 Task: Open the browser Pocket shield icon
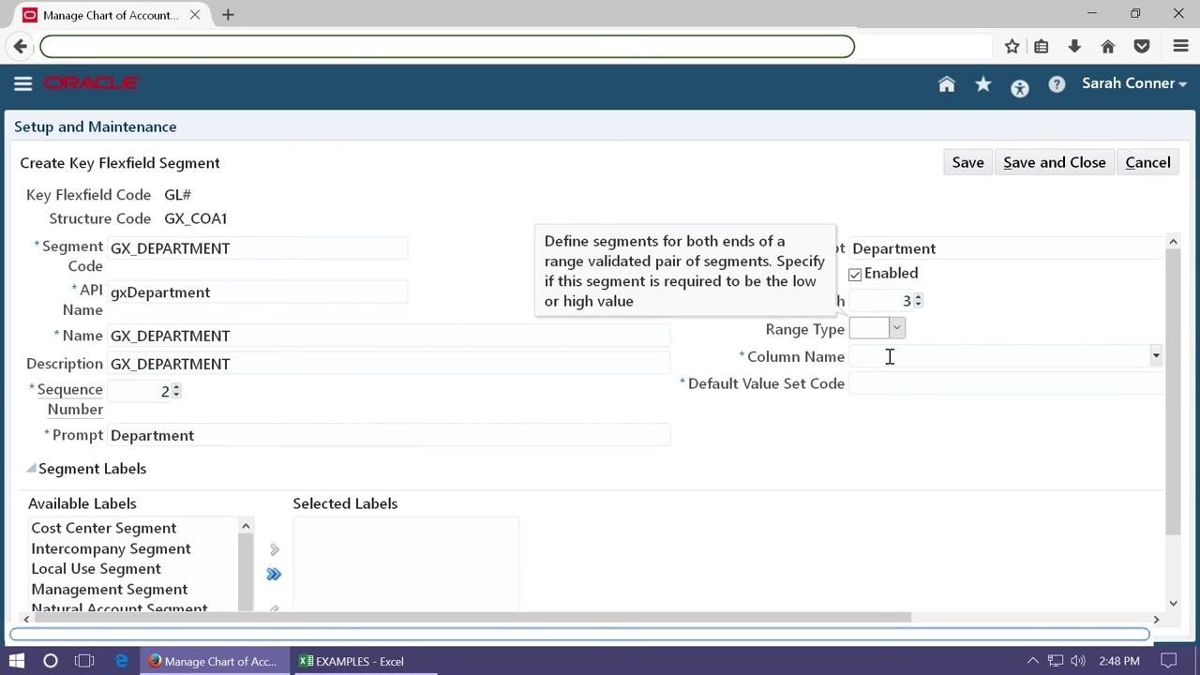1142,46
